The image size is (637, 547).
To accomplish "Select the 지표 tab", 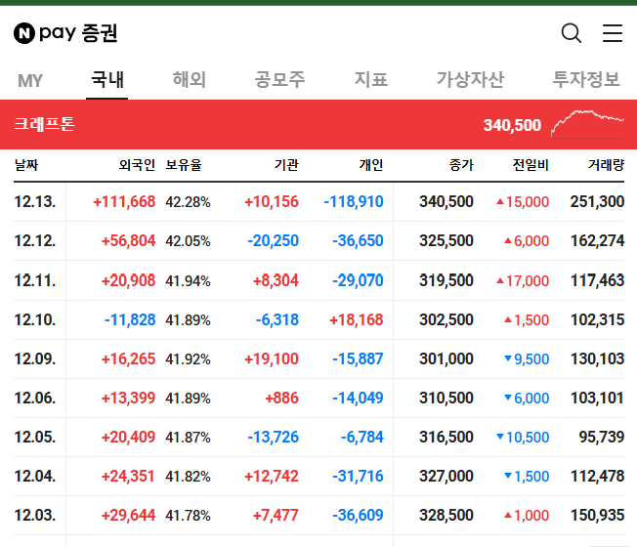I will (x=371, y=79).
